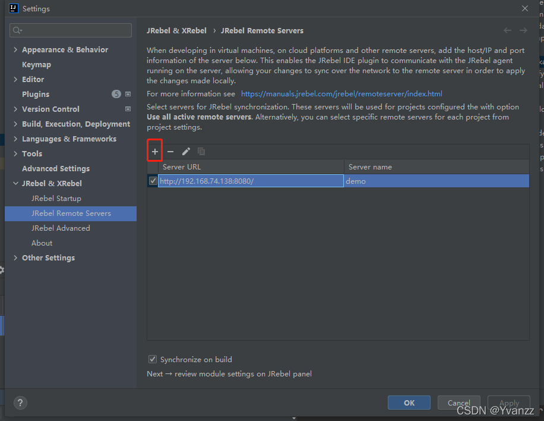This screenshot has height=421, width=544.
Task: Expand Languages & Frameworks chevron
Action: (x=15, y=139)
